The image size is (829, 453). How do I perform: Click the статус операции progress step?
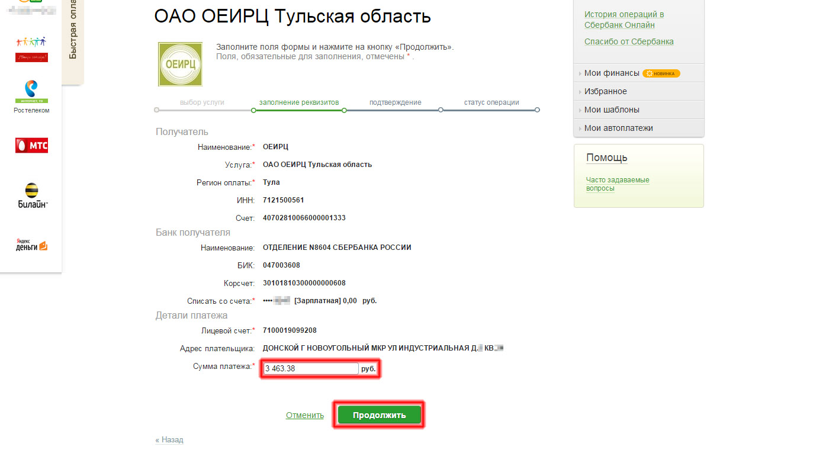pos(491,102)
